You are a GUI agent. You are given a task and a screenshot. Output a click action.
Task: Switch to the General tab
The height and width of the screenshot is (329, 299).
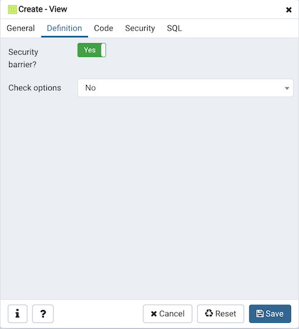[x=21, y=28]
